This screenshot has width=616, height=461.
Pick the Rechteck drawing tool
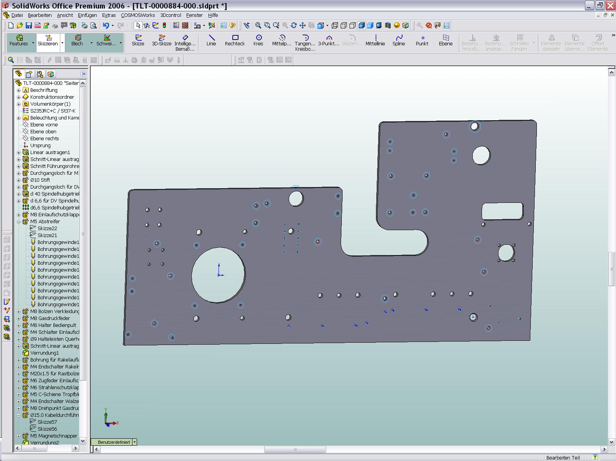click(x=235, y=40)
